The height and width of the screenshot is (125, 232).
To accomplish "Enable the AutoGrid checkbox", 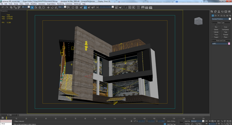I will point(216,25).
